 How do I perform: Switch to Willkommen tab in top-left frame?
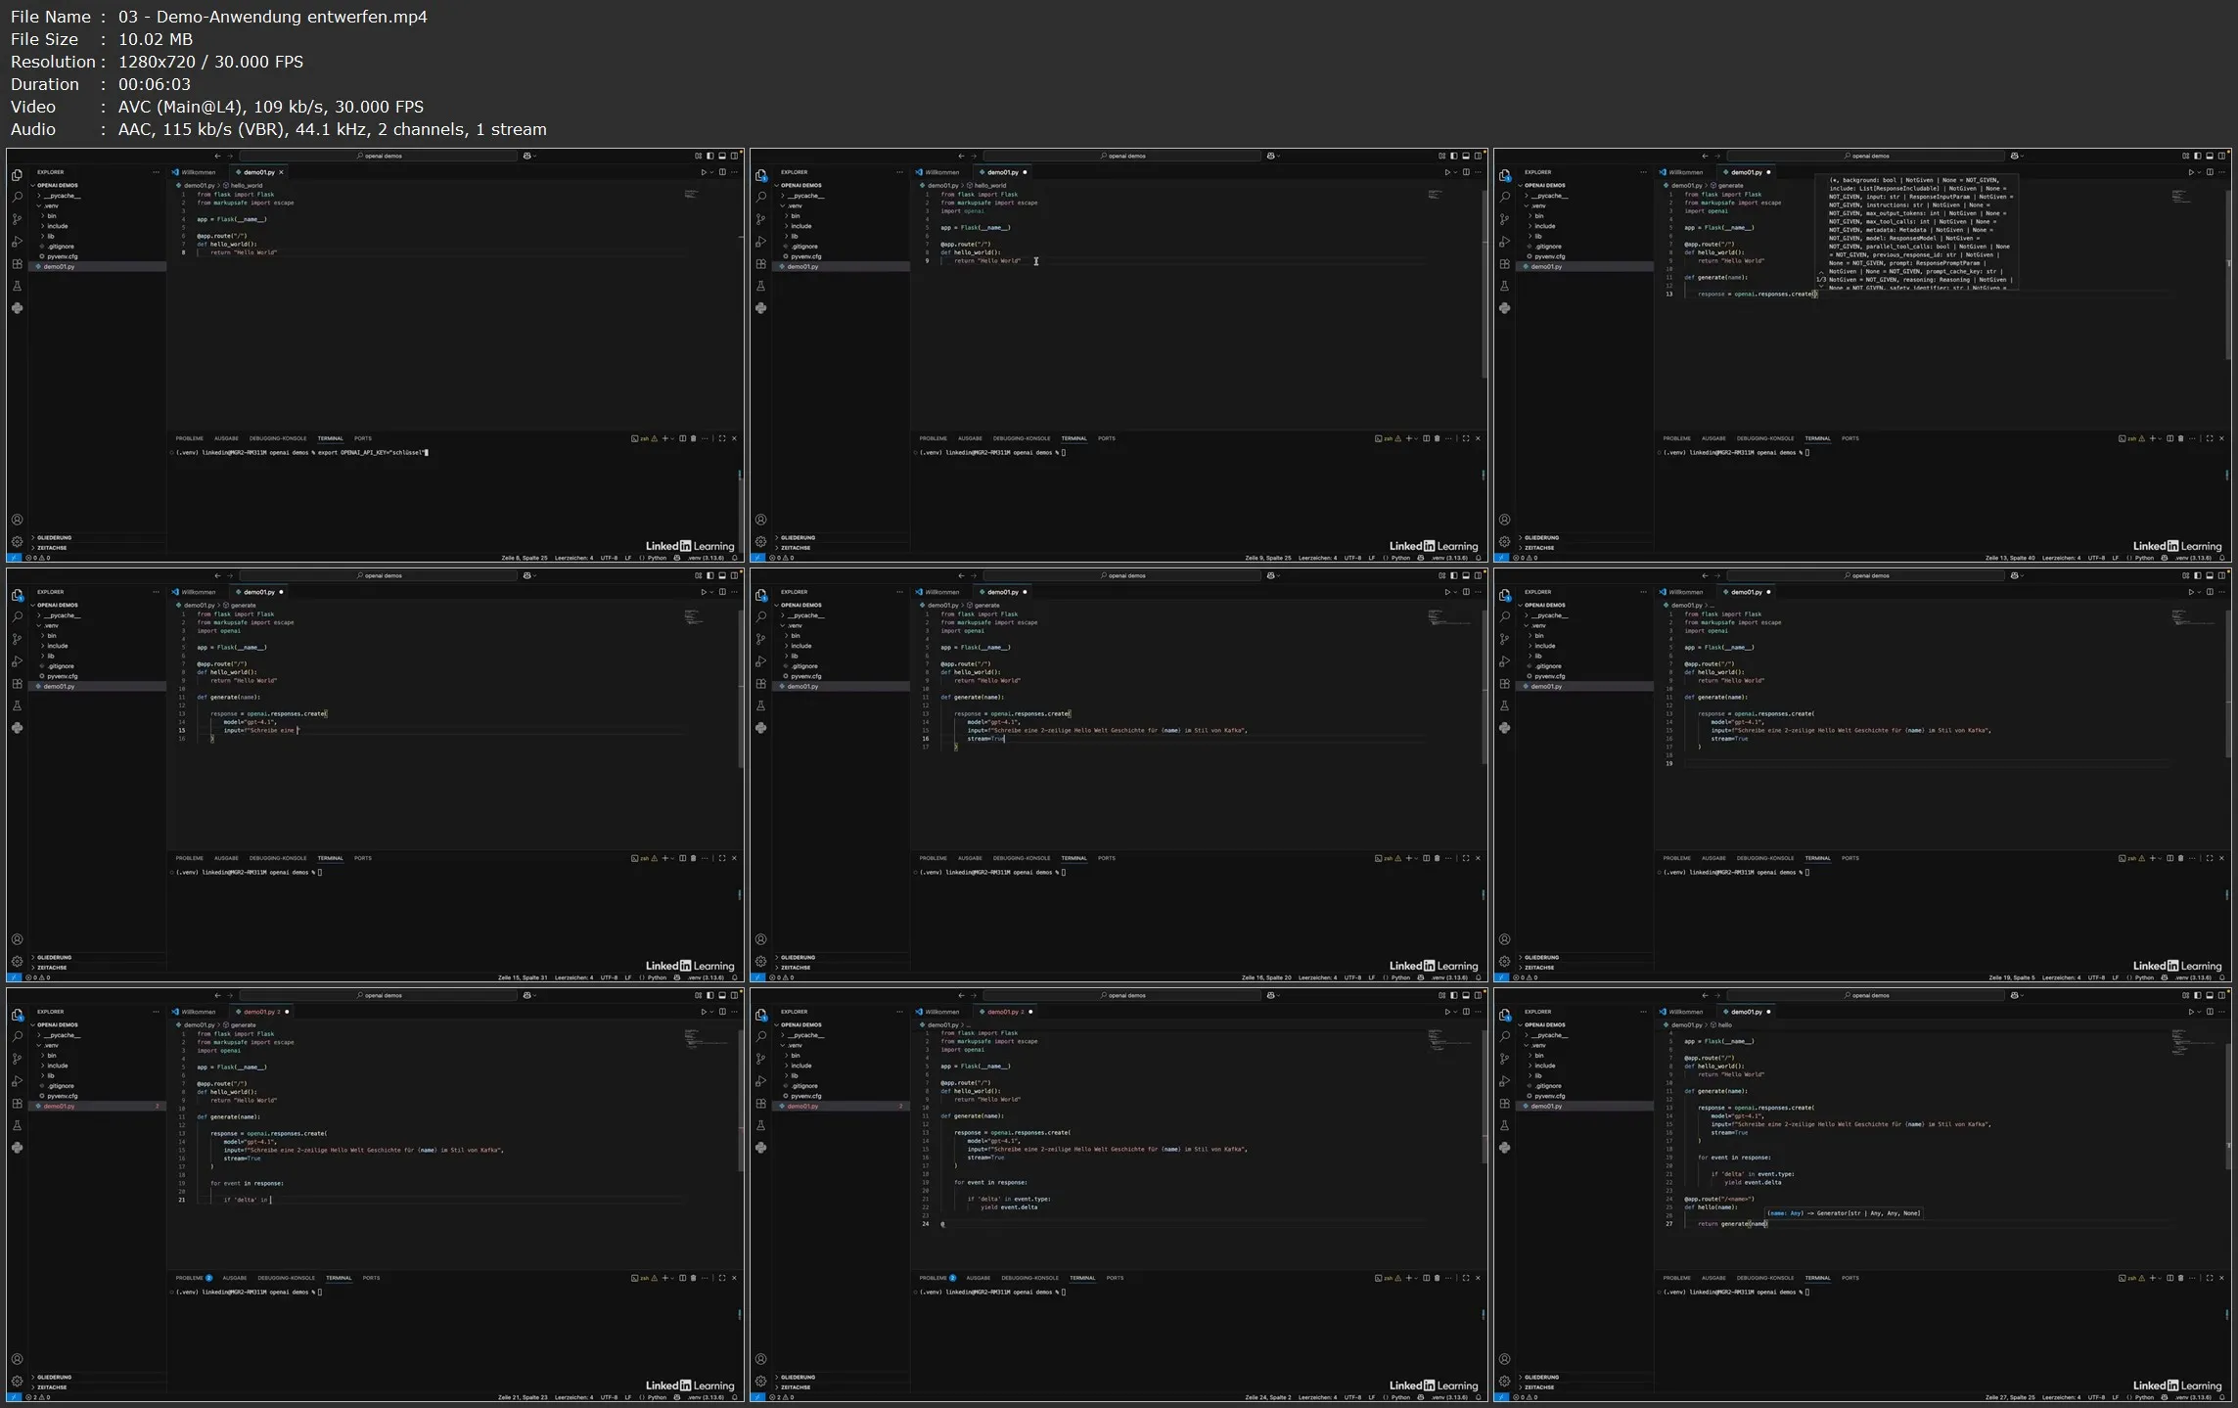197,172
